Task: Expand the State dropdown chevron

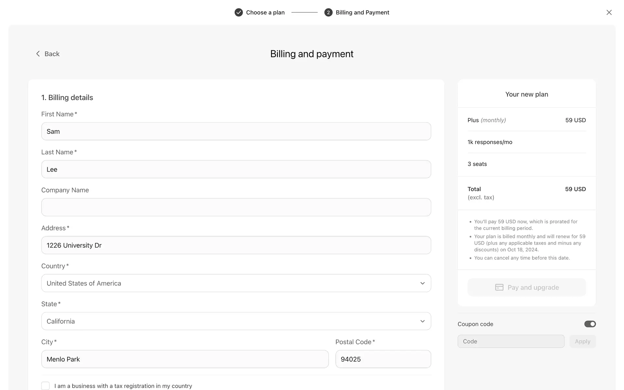Action: click(422, 321)
